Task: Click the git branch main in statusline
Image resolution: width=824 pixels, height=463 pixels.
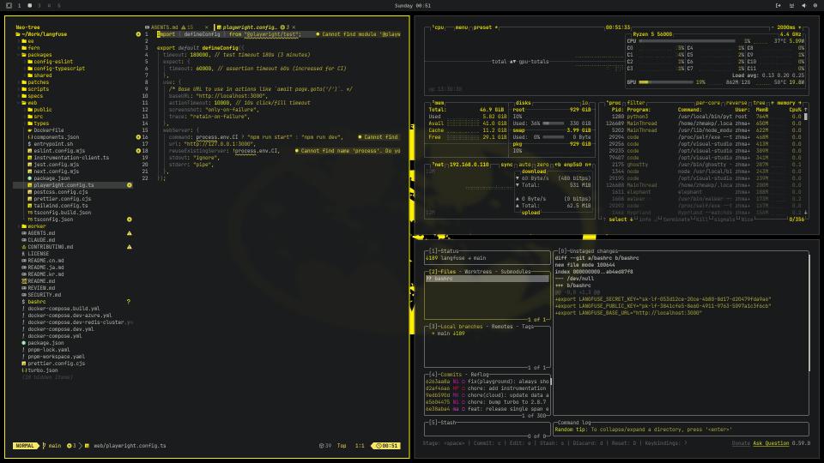Action: tap(52, 446)
